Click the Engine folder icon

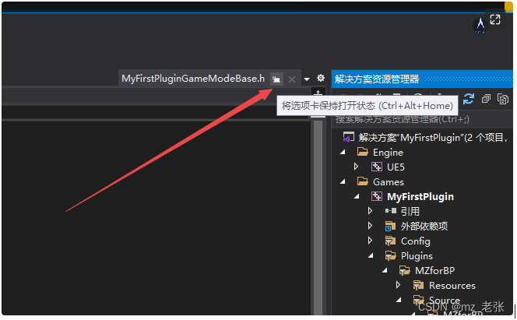click(x=363, y=152)
